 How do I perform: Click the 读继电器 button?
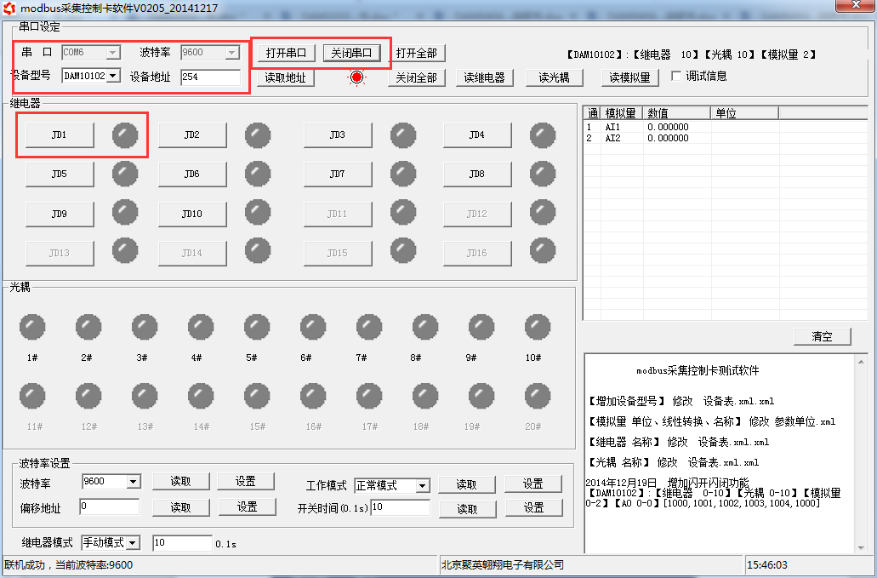pos(485,77)
